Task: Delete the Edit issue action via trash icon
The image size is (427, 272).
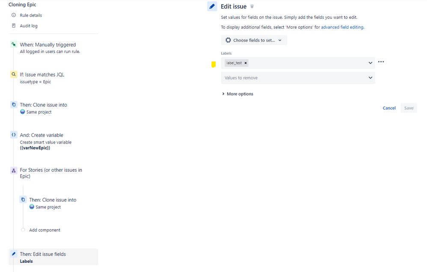Action: (x=252, y=6)
